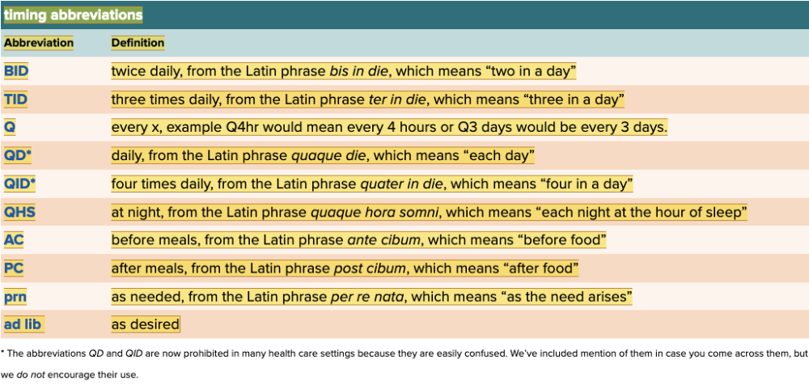Click the TID abbreviation
The height and width of the screenshot is (385, 809).
click(16, 99)
